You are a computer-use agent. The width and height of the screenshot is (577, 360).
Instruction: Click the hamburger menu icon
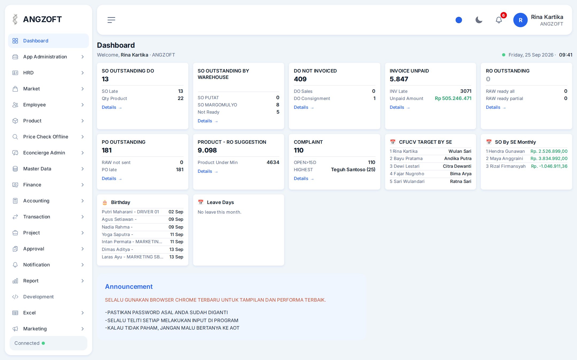(x=111, y=20)
